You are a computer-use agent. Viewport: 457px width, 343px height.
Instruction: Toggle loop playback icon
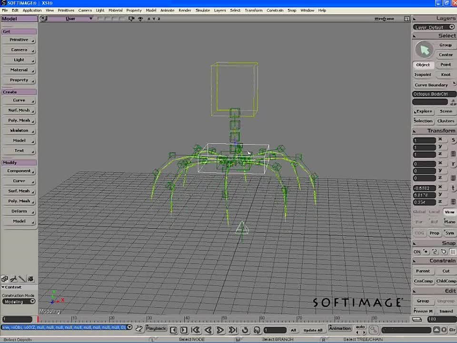coord(245,330)
